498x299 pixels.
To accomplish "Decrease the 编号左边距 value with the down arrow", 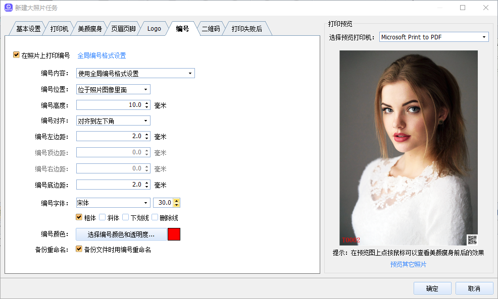I will [x=147, y=139].
